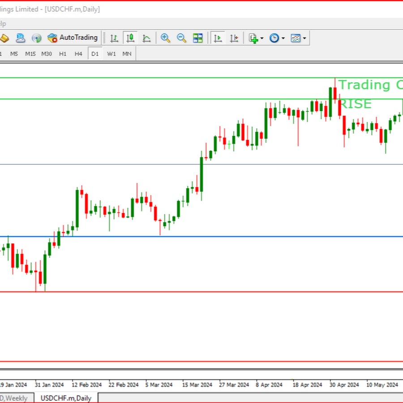Select the W1 weekly timeframe

[111, 54]
